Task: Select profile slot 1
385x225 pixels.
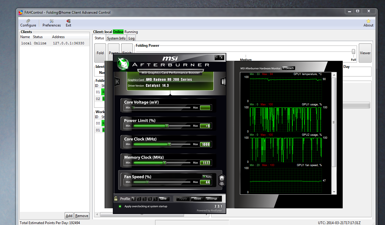Action: [133, 199]
